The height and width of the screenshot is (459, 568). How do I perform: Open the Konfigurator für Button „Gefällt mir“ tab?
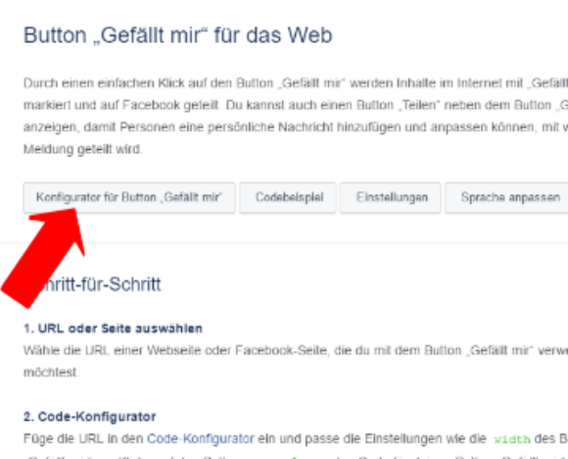(x=129, y=198)
